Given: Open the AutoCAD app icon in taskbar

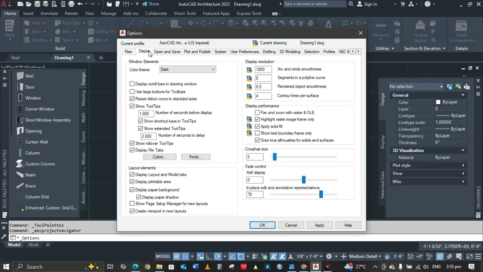Looking at the screenshot, I should (316, 267).
